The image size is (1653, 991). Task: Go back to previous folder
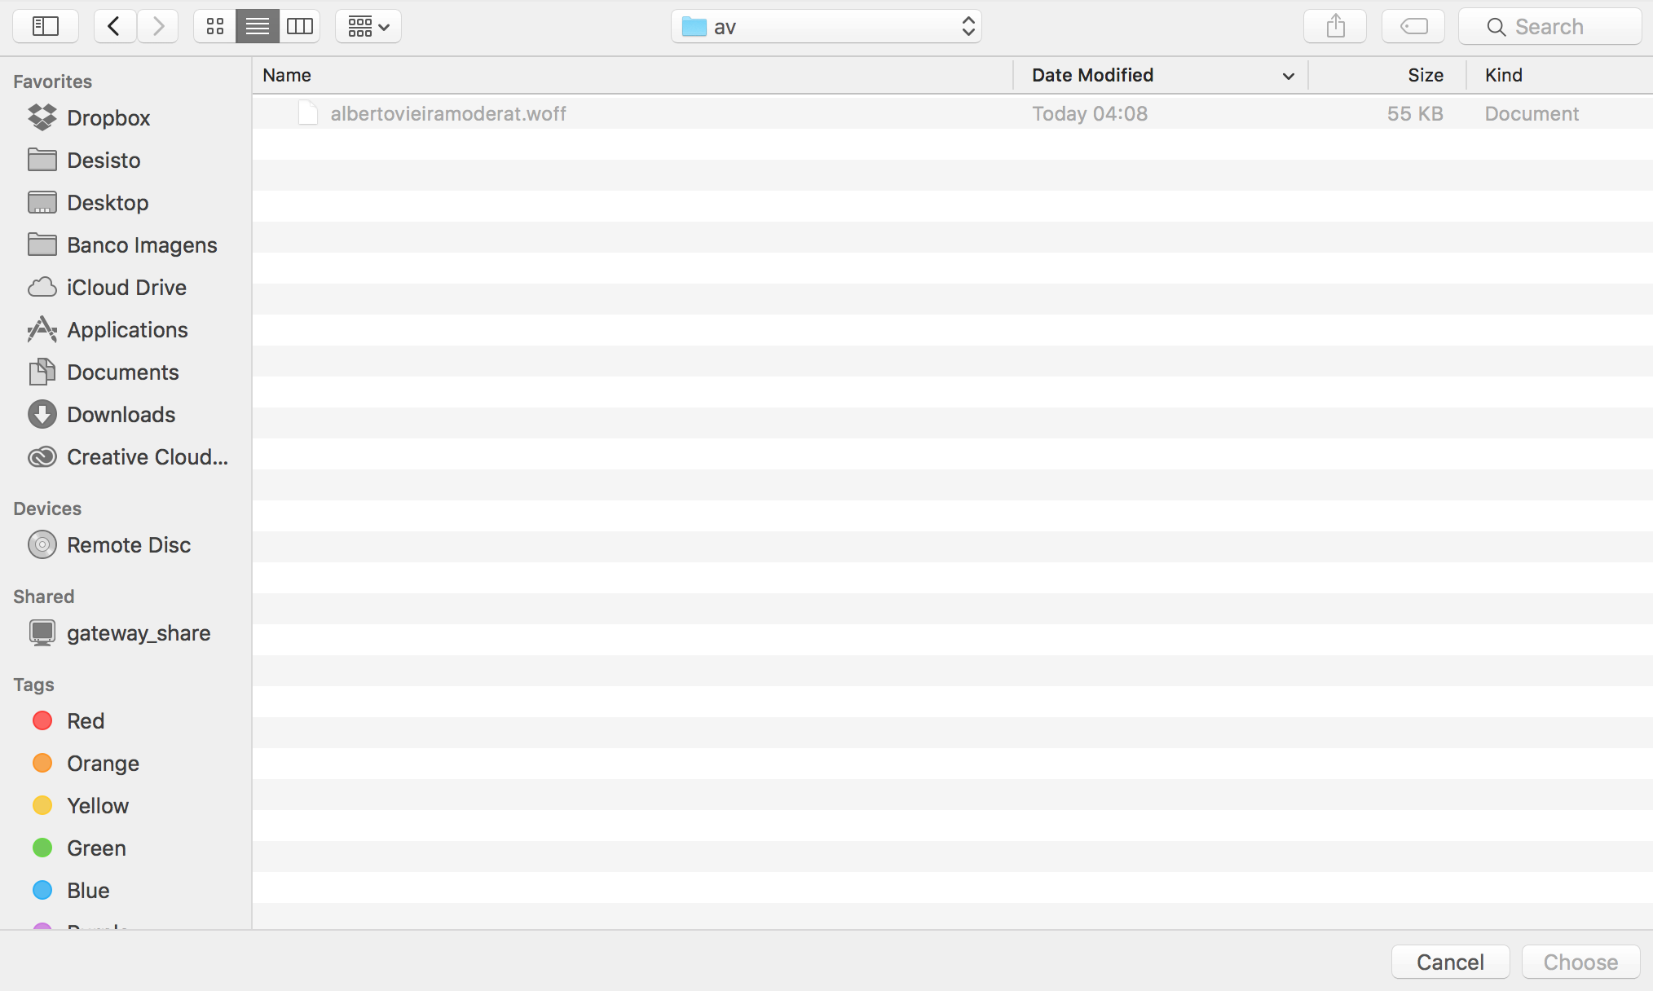(114, 26)
